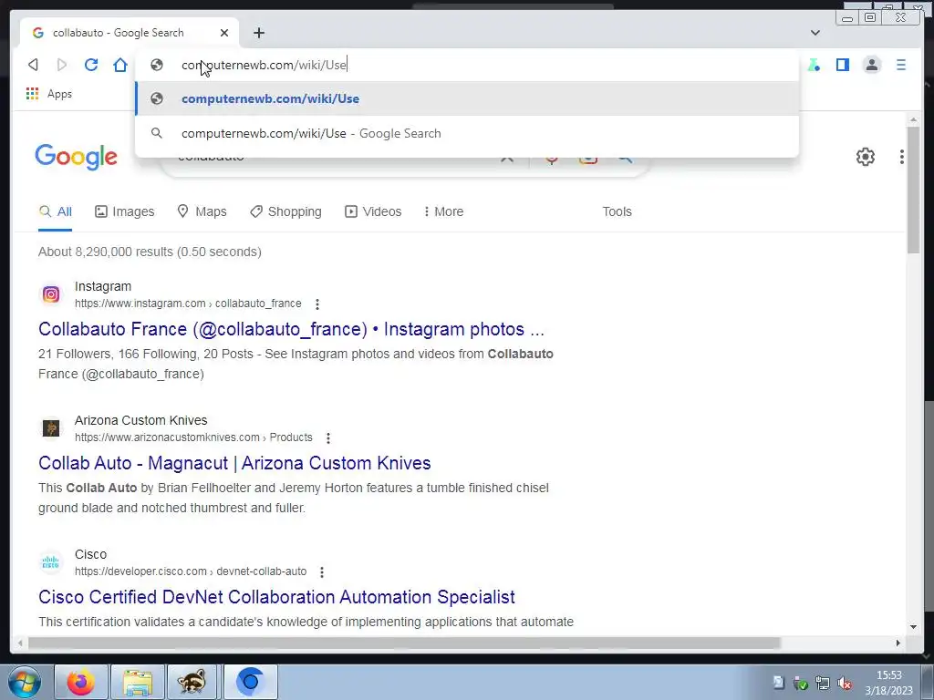Open the search Tools button

pos(617,211)
